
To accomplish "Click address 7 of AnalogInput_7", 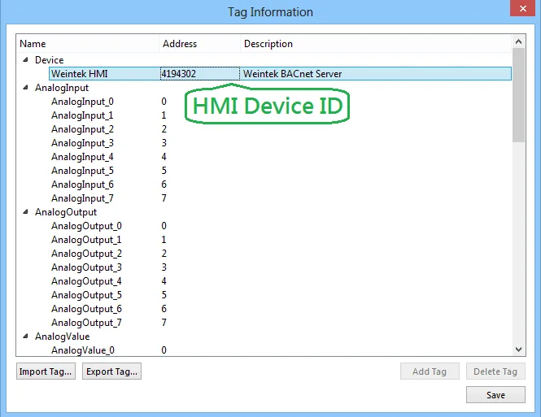I will pos(164,198).
